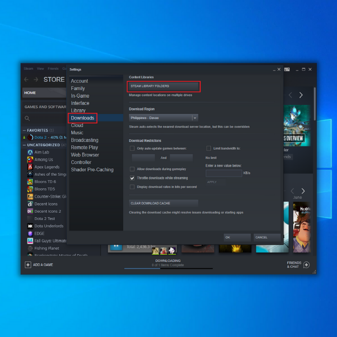Check Allow downloads during gameplay
The height and width of the screenshot is (337, 337).
[x=132, y=169]
